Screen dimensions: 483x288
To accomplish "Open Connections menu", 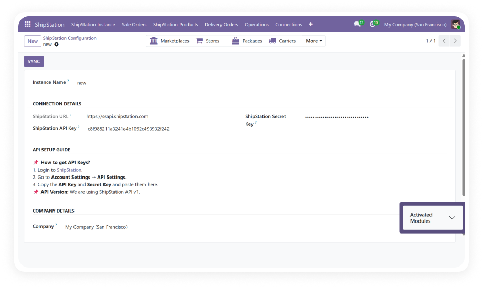I will coord(289,24).
